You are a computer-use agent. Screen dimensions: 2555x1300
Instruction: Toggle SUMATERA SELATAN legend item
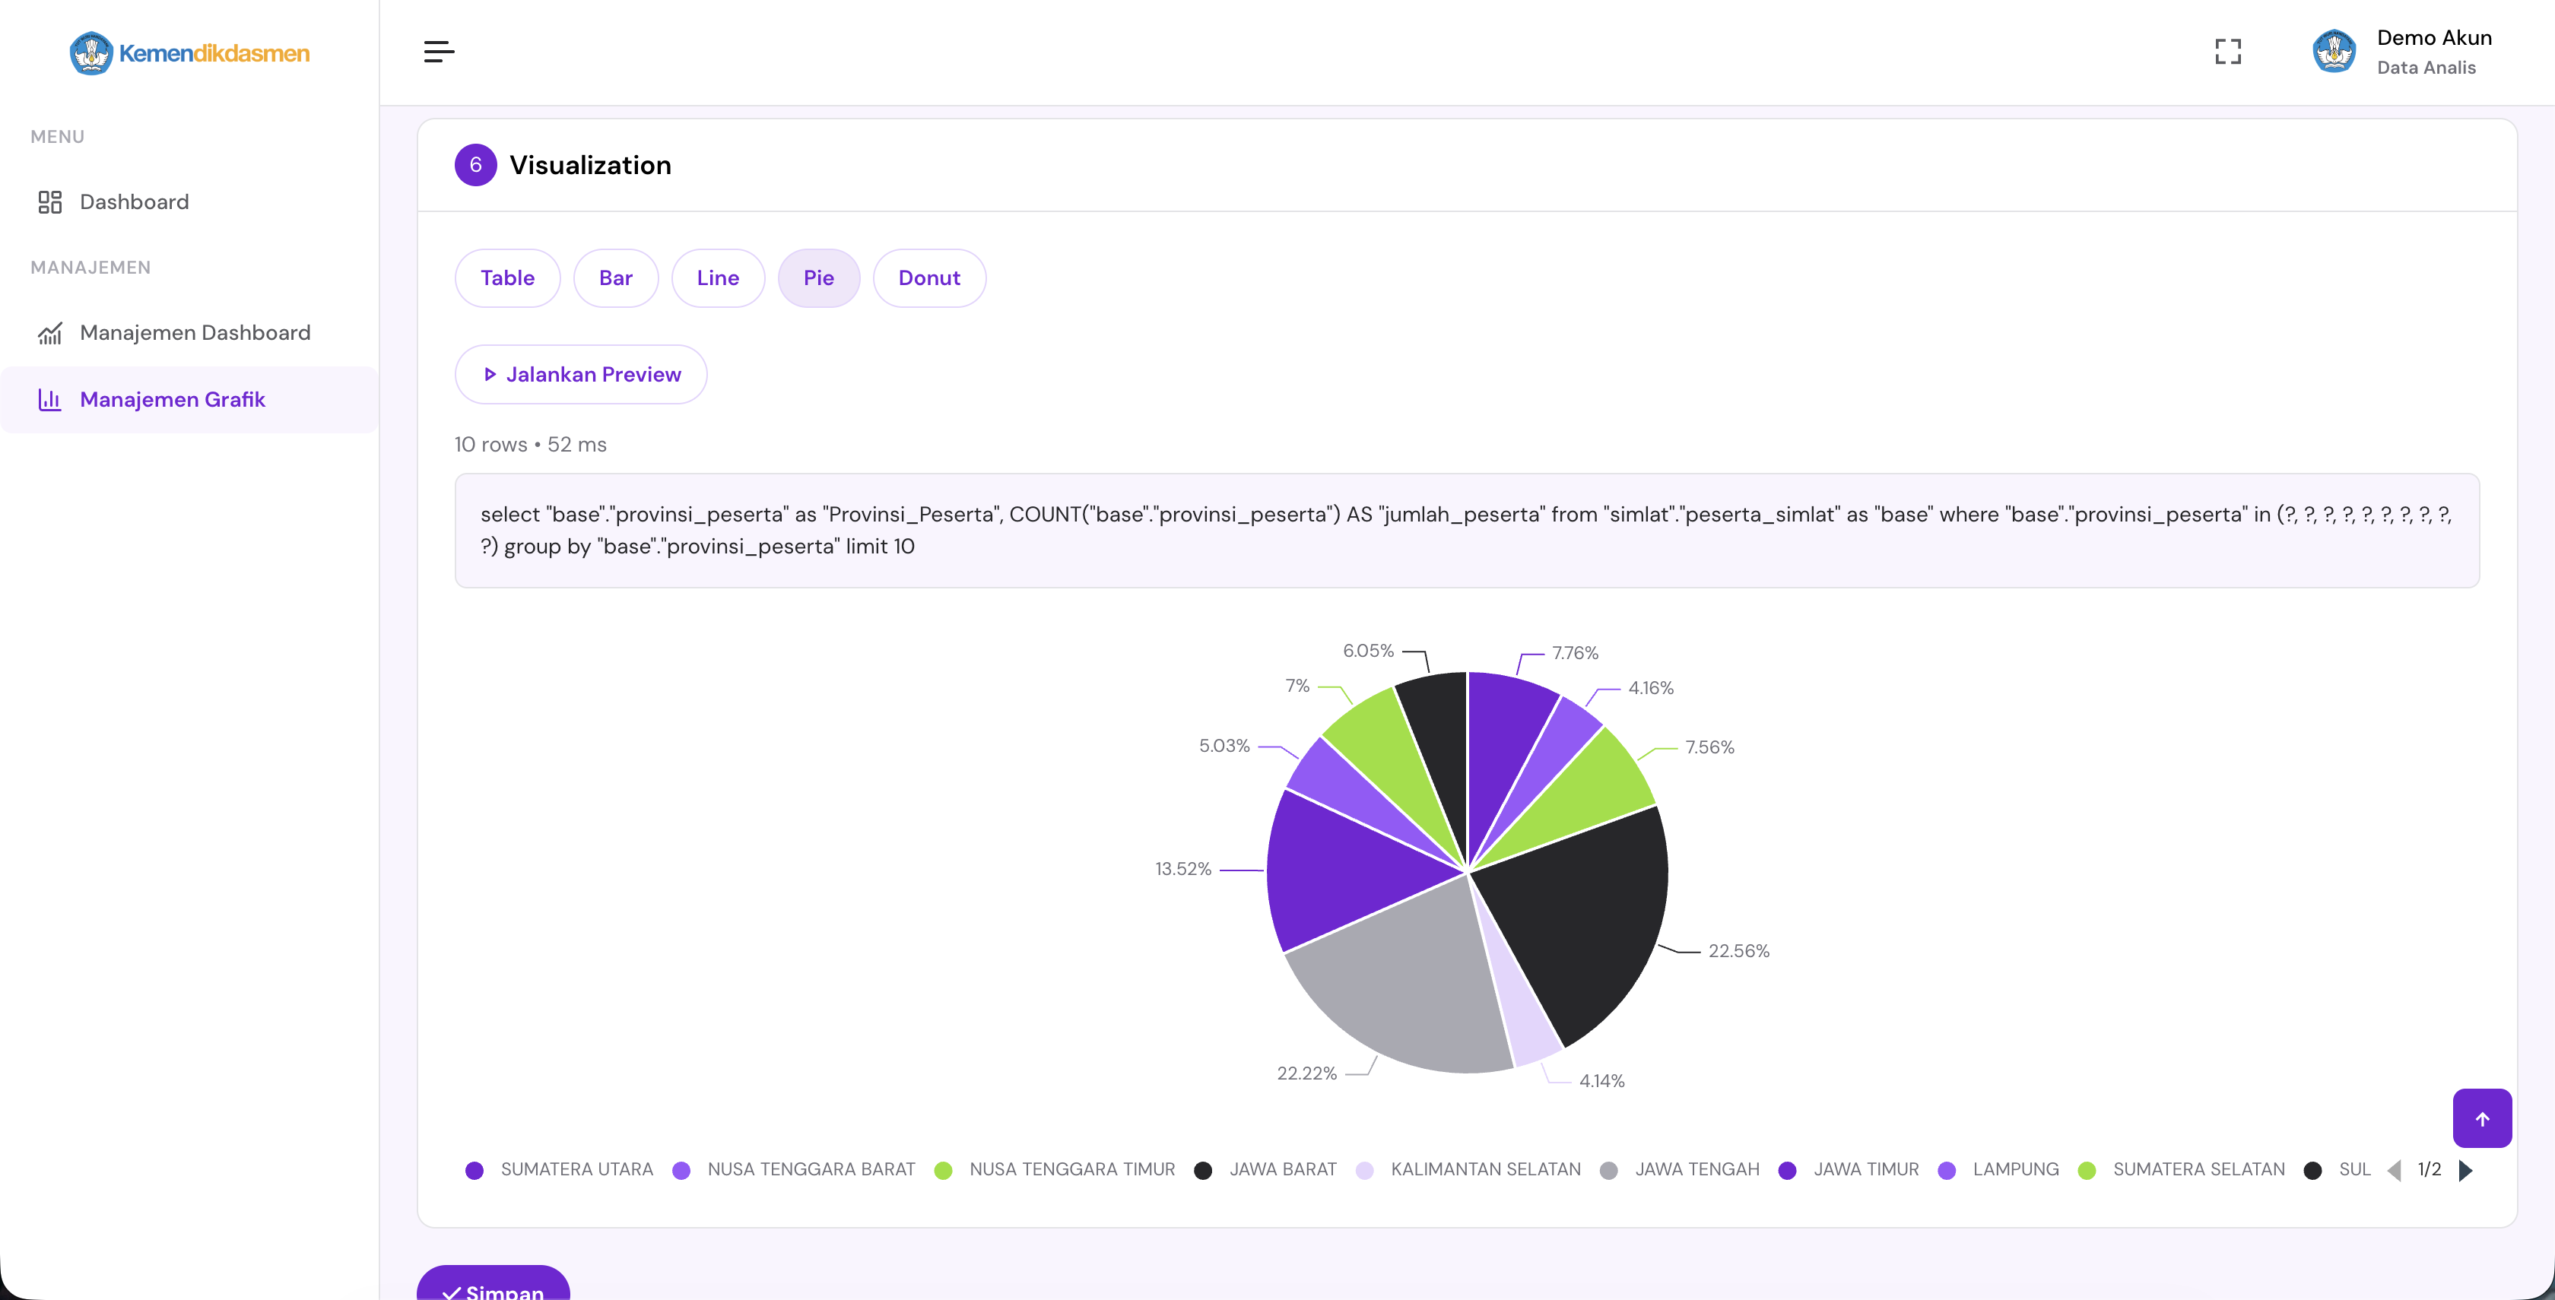tap(2181, 1170)
